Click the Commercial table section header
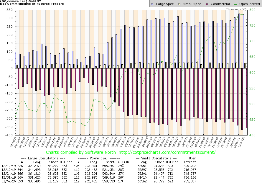 [103, 159]
